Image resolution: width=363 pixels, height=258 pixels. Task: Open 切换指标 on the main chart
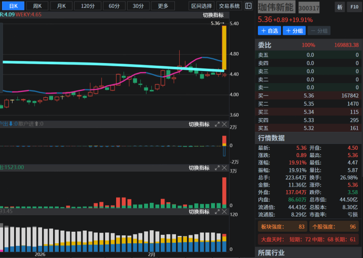213,15
